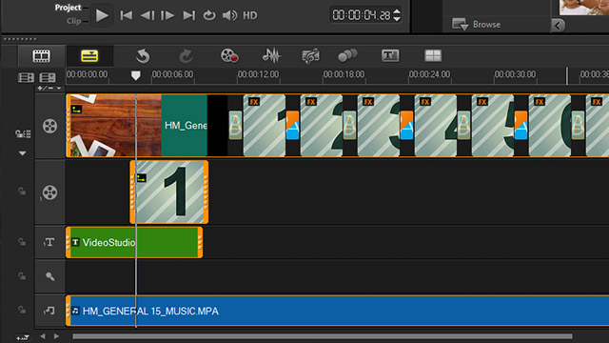Switch to Storyboard View
The width and height of the screenshot is (609, 343).
tap(41, 56)
